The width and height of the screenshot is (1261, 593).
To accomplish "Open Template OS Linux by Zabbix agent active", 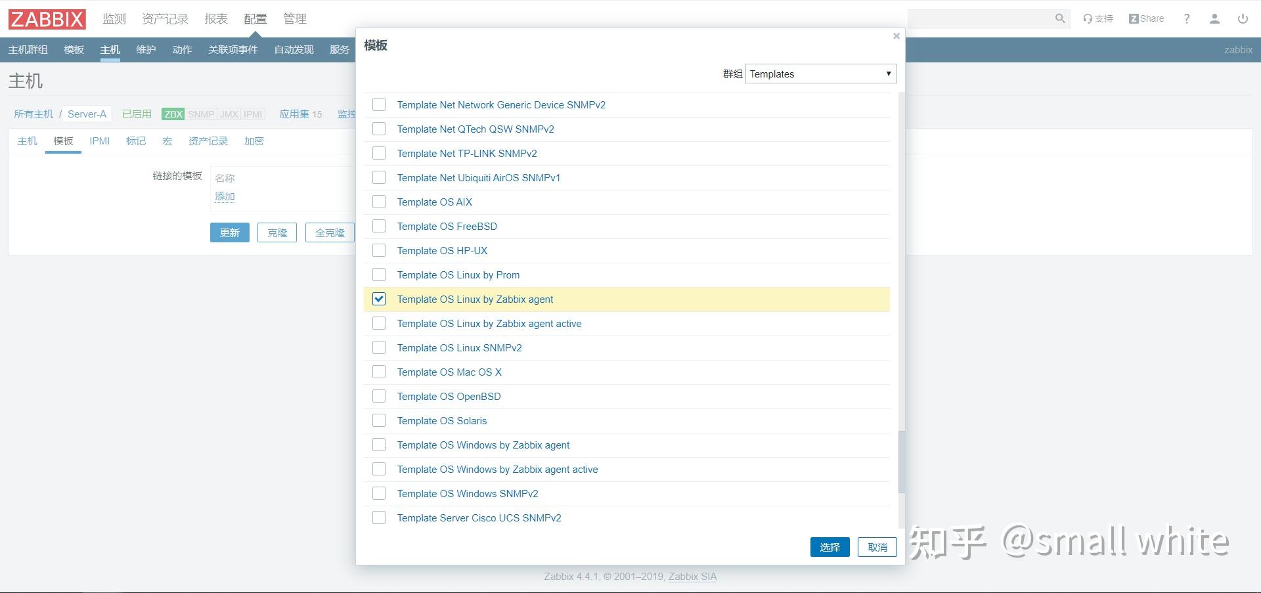I will click(x=489, y=323).
